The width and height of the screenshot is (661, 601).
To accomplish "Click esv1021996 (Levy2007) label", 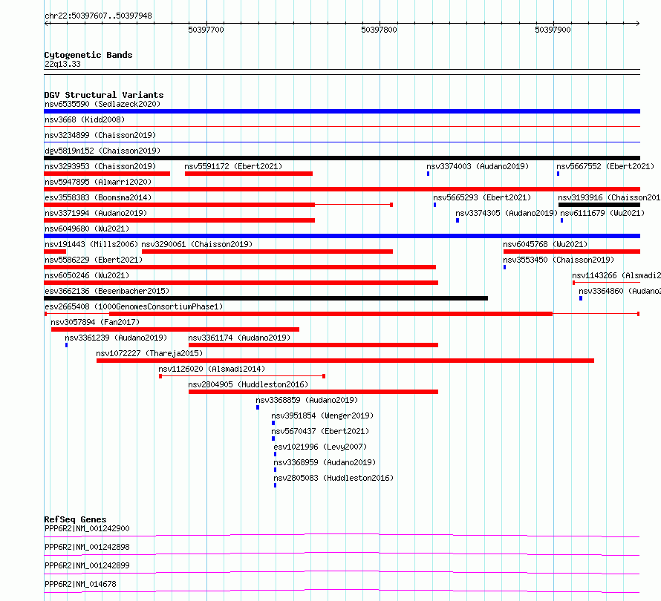I will point(320,447).
